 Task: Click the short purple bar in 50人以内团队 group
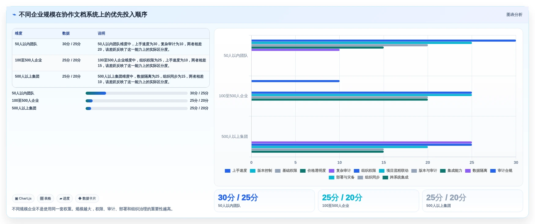tap(295, 50)
